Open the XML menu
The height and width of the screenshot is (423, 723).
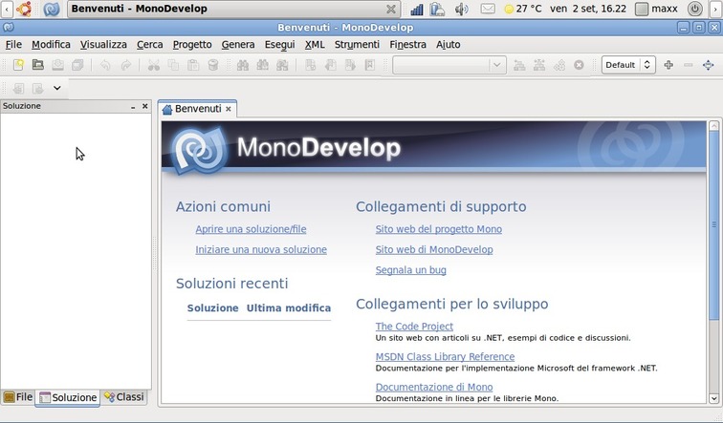point(315,44)
